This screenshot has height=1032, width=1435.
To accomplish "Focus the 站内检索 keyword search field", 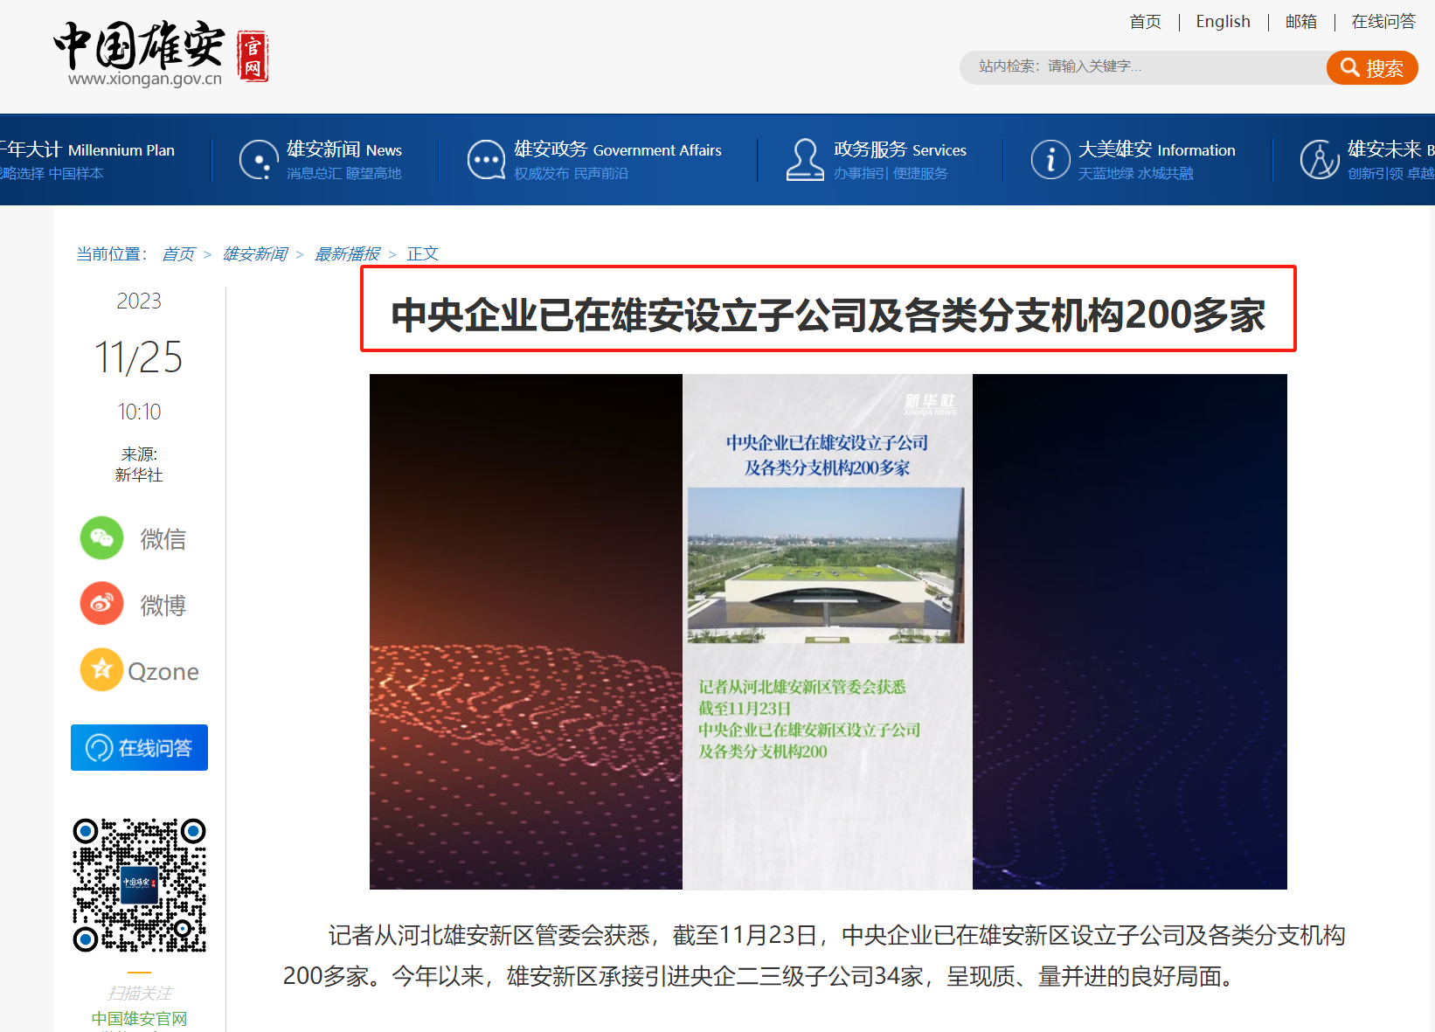I will [1143, 67].
